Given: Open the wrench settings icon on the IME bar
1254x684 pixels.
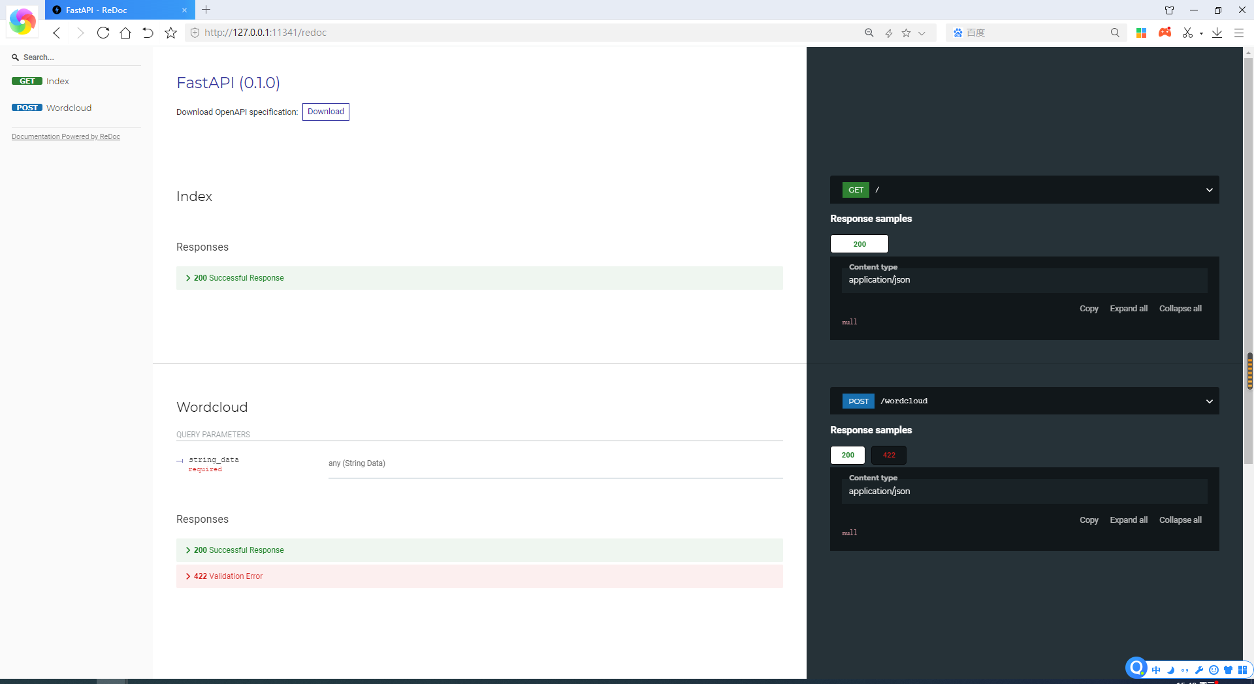Looking at the screenshot, I should pyautogui.click(x=1200, y=670).
